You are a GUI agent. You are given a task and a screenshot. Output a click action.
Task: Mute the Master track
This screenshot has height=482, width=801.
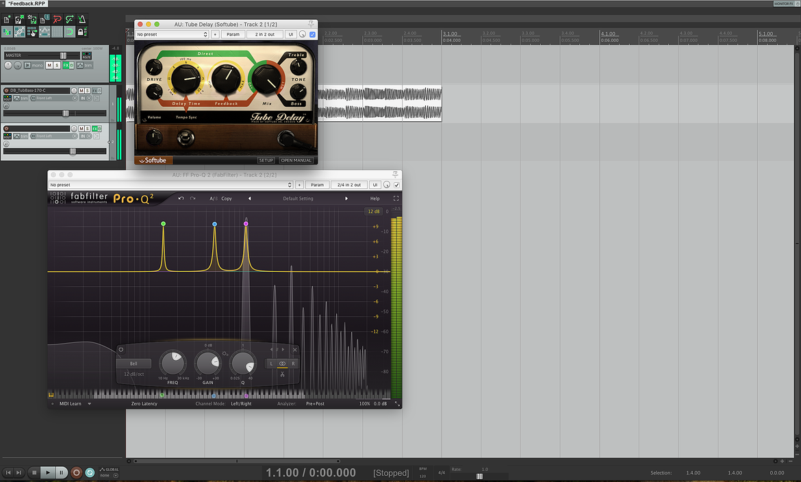tap(49, 66)
